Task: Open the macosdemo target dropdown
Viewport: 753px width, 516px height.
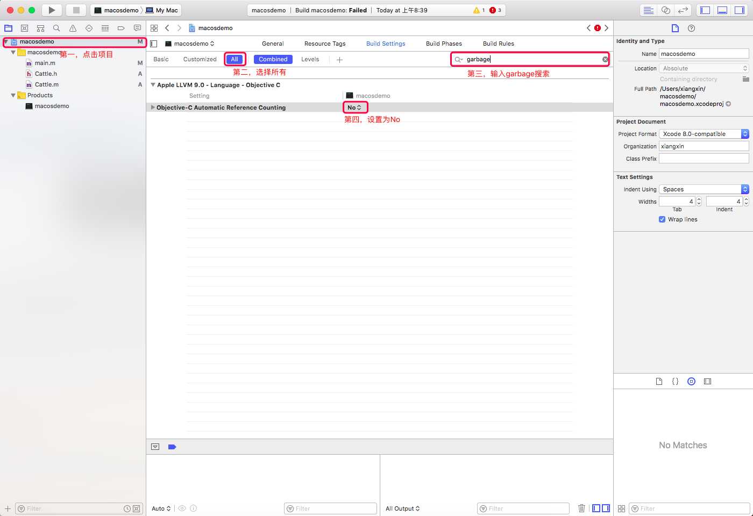Action: [x=190, y=44]
